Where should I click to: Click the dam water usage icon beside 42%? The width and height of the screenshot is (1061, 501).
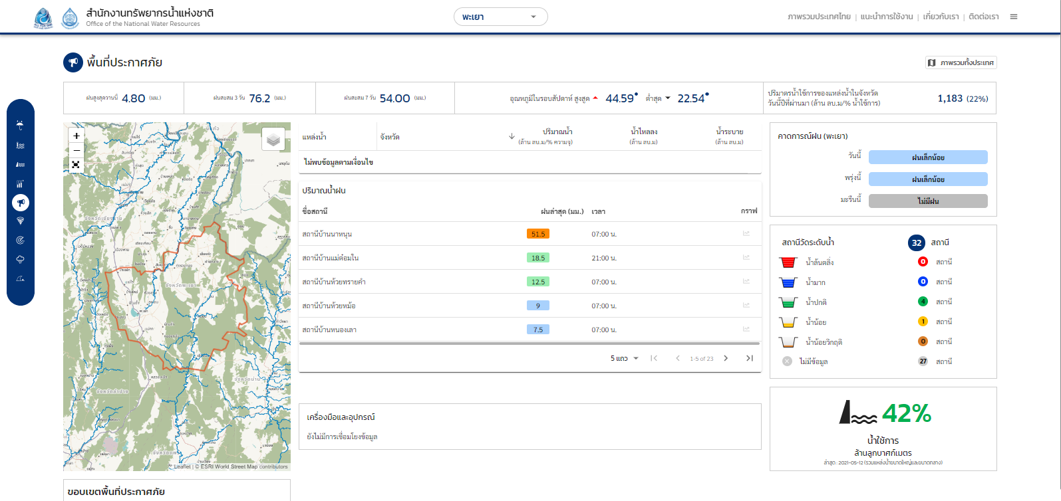(858, 412)
